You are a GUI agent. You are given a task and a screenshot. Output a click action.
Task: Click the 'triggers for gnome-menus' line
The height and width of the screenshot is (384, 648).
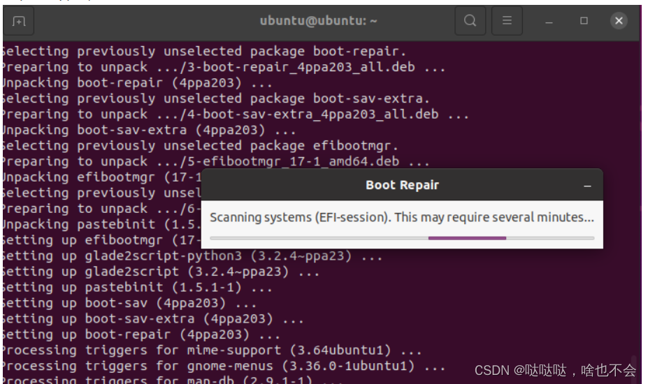click(x=223, y=367)
